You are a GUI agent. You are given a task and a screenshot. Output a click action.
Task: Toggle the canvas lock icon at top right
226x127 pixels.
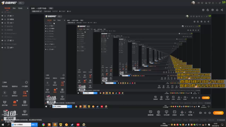(208, 10)
